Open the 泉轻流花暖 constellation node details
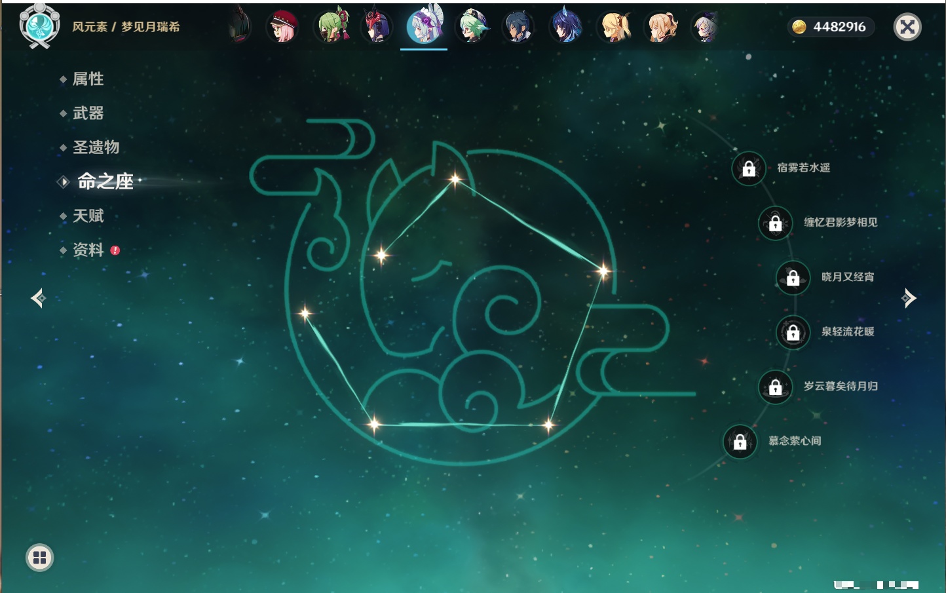This screenshot has height=593, width=946. pos(793,332)
